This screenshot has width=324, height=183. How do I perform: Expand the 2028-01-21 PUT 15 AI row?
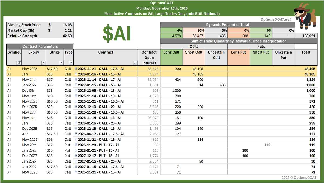(76, 150)
